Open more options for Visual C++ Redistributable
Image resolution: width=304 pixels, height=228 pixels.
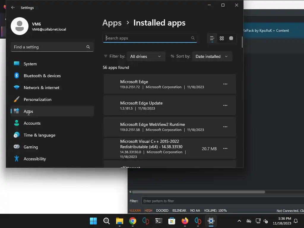pyautogui.click(x=225, y=148)
